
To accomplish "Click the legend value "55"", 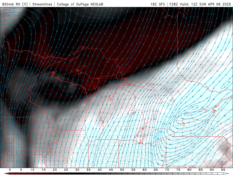I will (133, 170).
